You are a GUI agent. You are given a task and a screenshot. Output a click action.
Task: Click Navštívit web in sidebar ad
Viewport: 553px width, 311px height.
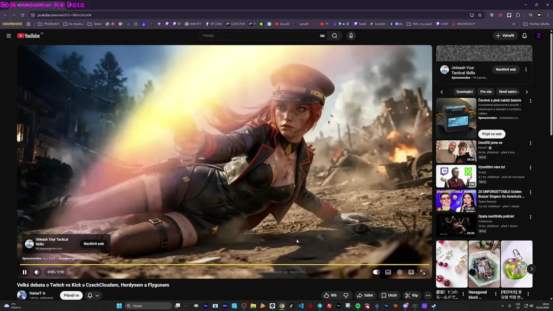[506, 69]
